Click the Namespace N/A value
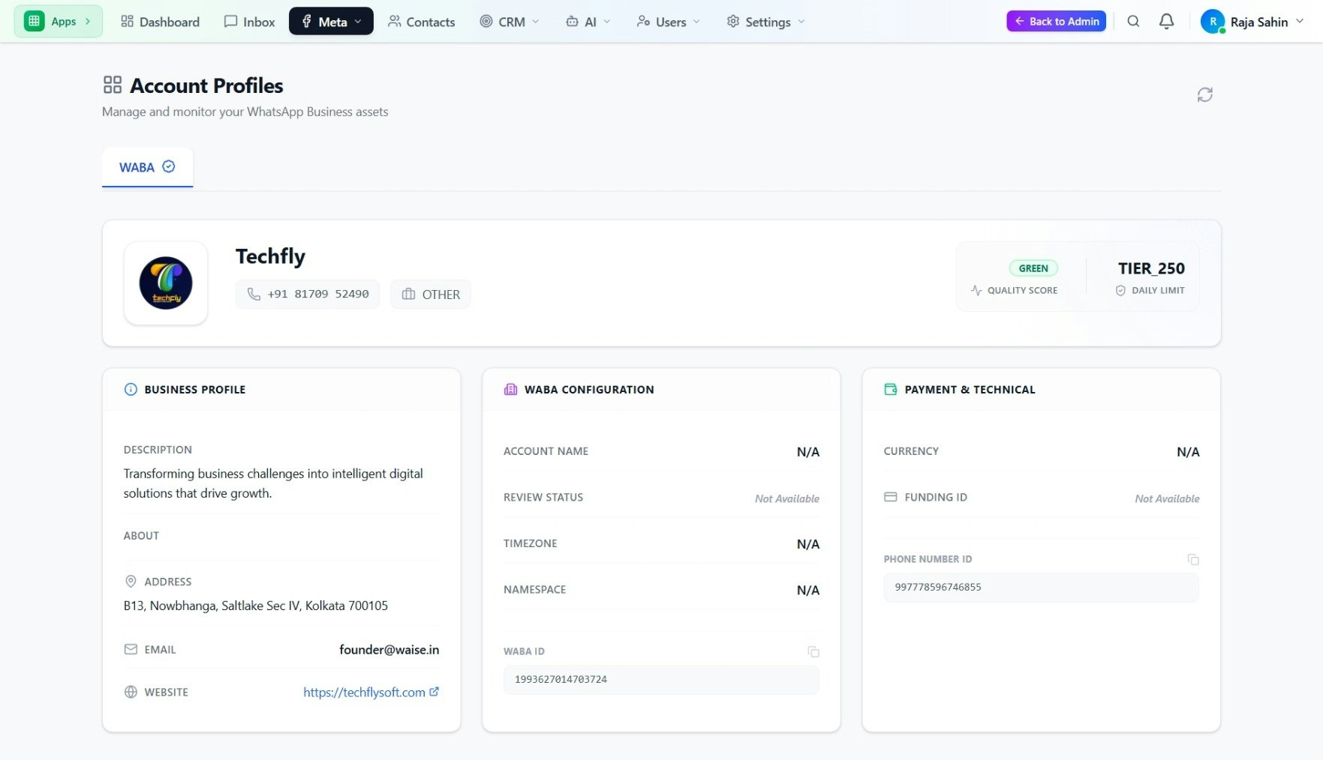The image size is (1323, 760). click(x=807, y=591)
